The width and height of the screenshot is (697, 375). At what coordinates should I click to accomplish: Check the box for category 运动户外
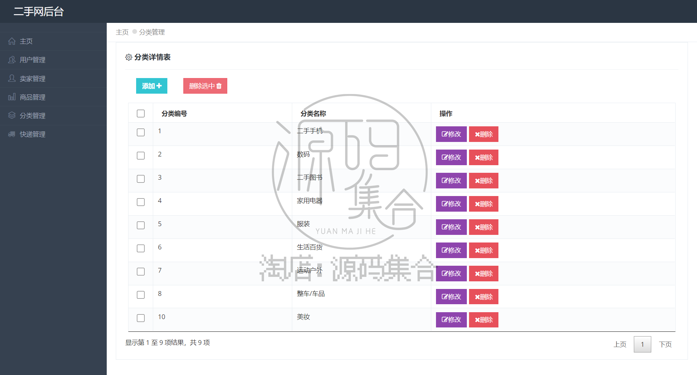coord(141,272)
